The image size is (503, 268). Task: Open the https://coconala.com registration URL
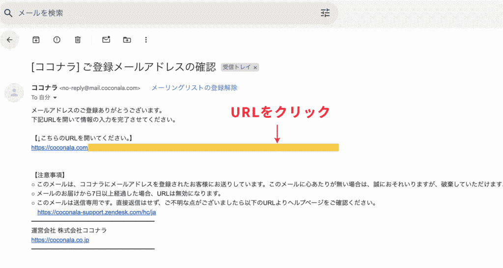click(59, 148)
